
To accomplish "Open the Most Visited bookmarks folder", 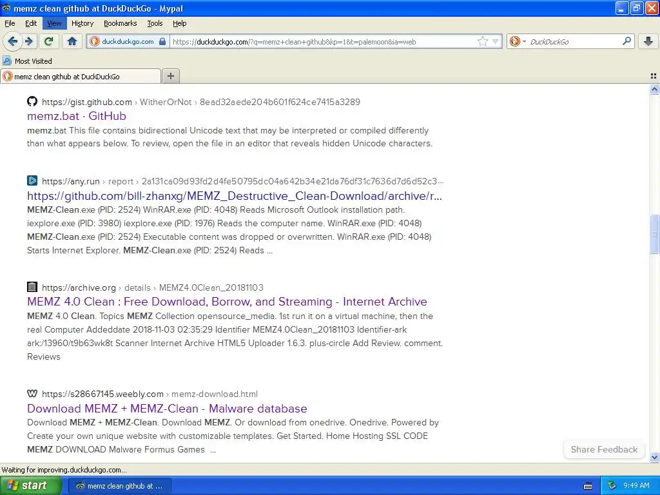I will pyautogui.click(x=27, y=61).
